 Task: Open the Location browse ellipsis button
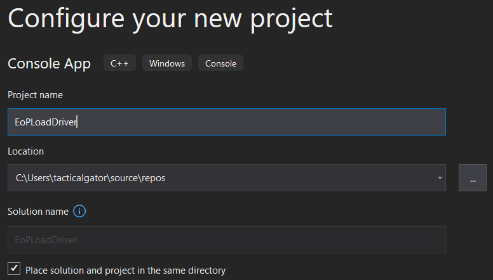[472, 177]
